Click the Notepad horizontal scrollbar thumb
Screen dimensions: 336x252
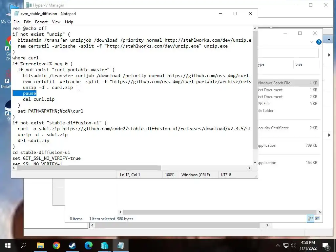point(89,168)
